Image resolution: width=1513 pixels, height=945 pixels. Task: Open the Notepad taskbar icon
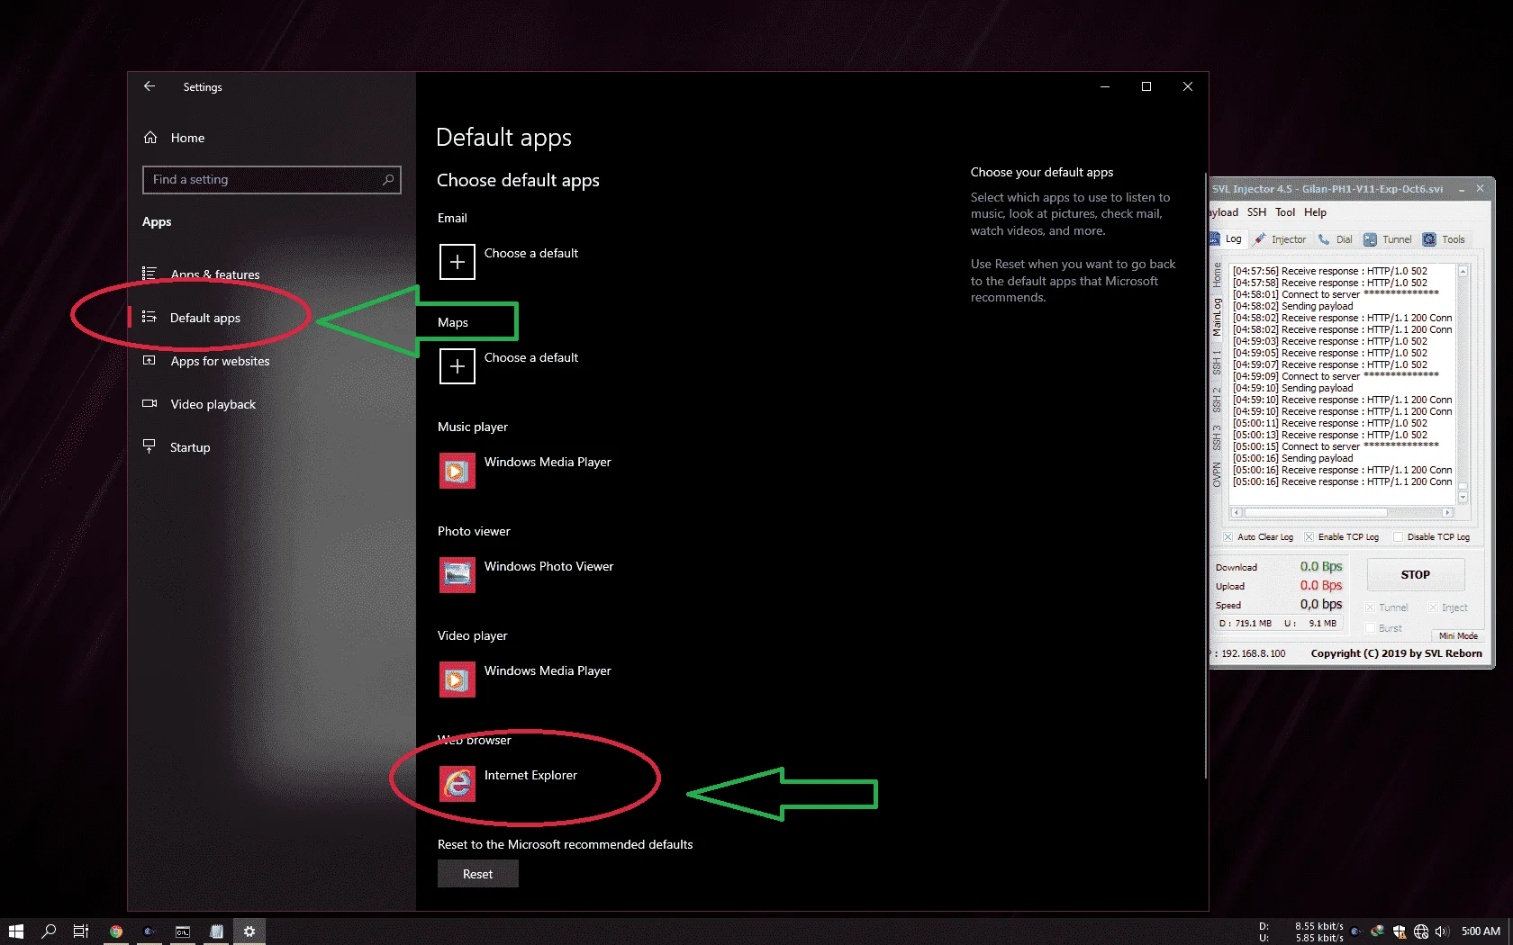216,931
